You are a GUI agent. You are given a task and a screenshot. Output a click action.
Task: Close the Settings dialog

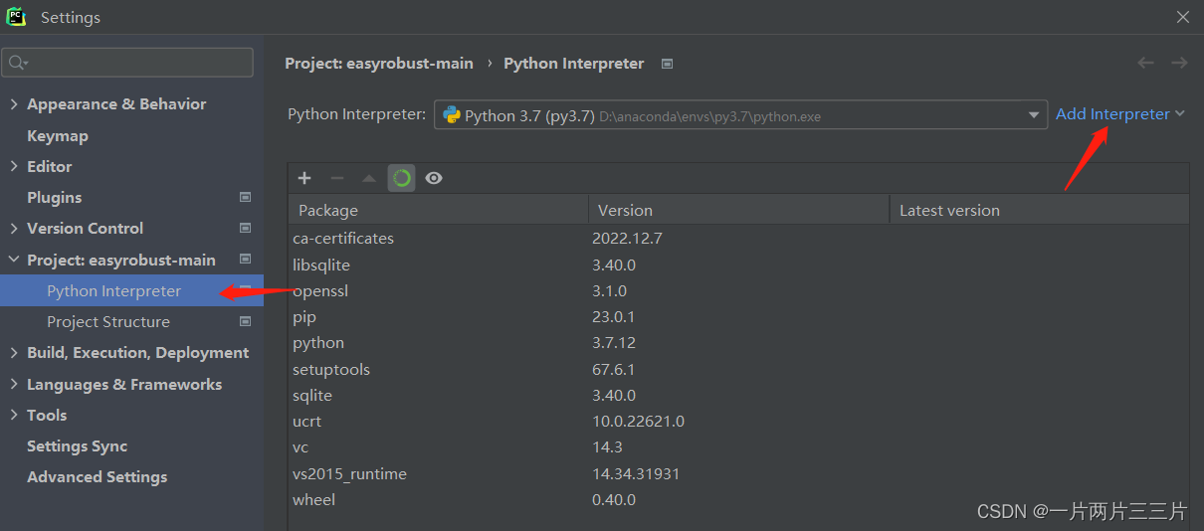point(1183,17)
